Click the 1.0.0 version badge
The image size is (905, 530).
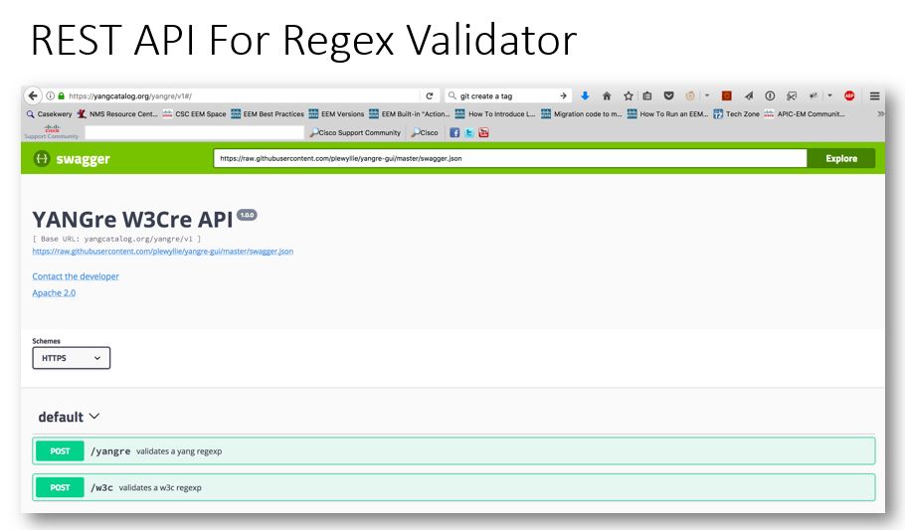click(247, 215)
